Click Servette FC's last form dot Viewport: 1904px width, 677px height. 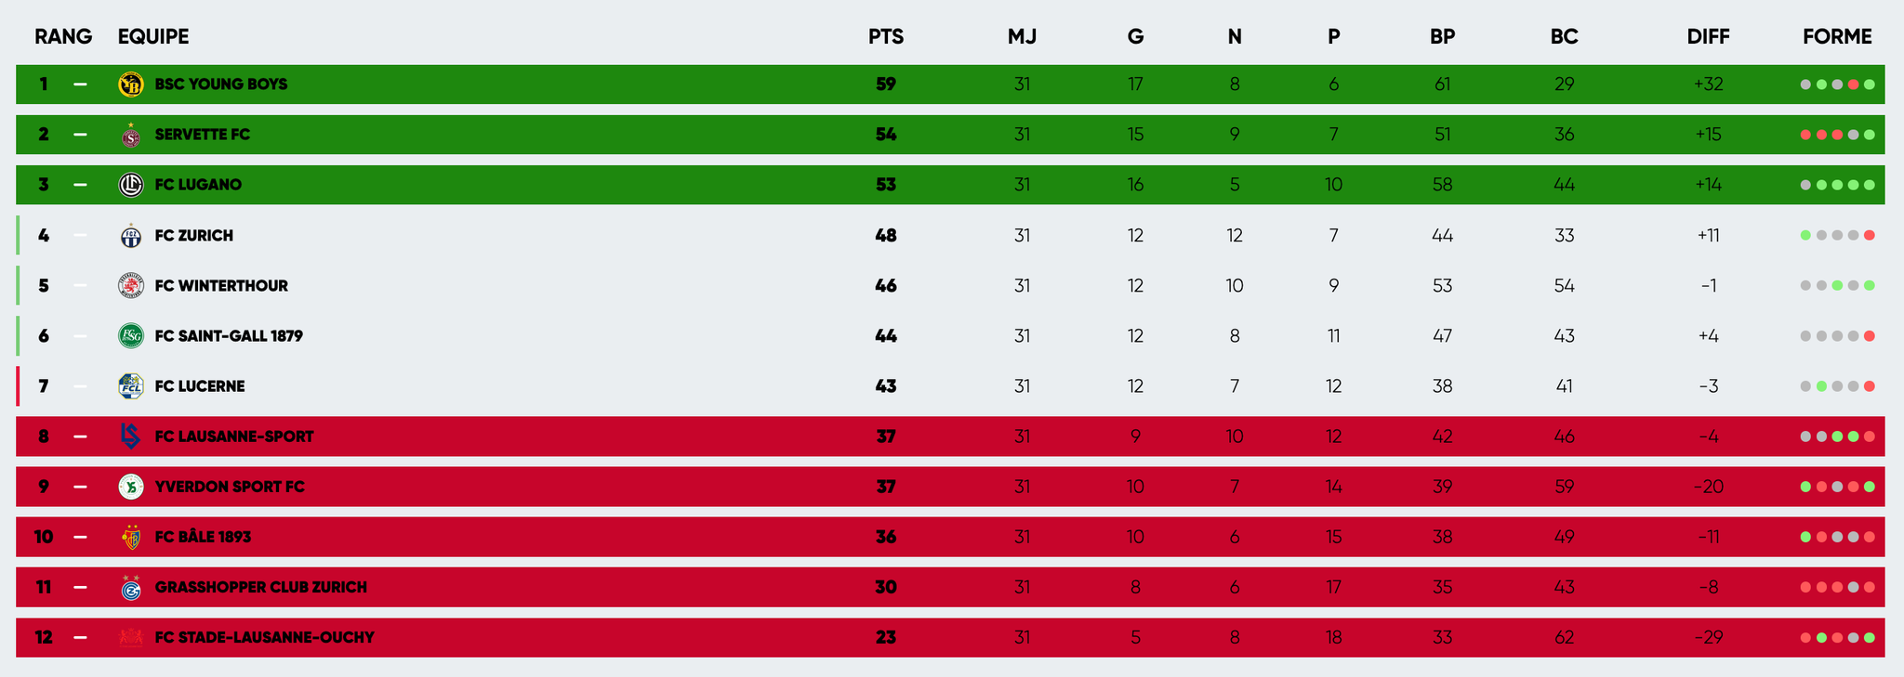(x=1870, y=135)
